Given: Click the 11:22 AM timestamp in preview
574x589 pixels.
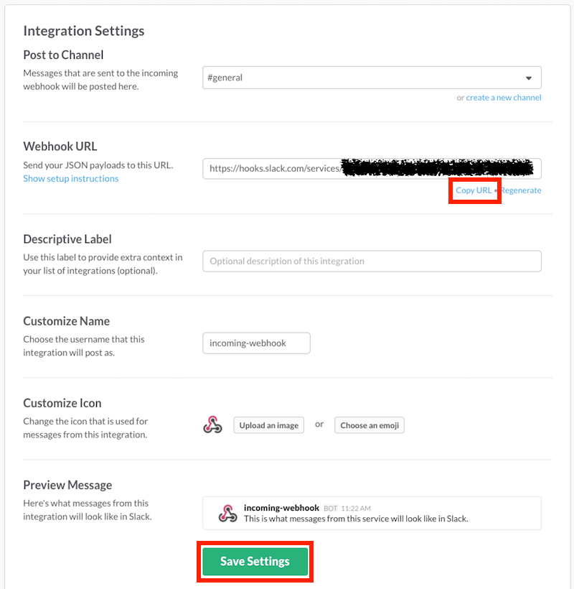Looking at the screenshot, I should [x=356, y=509].
